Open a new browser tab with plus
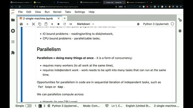The width and height of the screenshot is (193, 108). point(151,2)
